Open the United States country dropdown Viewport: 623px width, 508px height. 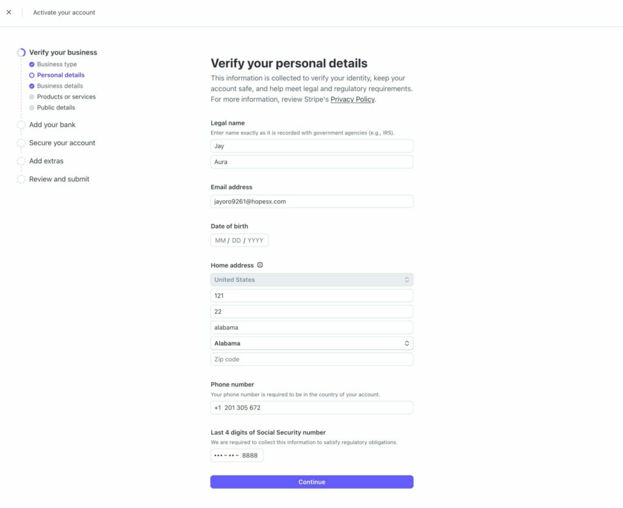click(x=311, y=280)
